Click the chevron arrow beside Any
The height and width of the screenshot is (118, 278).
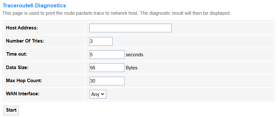tap(102, 94)
